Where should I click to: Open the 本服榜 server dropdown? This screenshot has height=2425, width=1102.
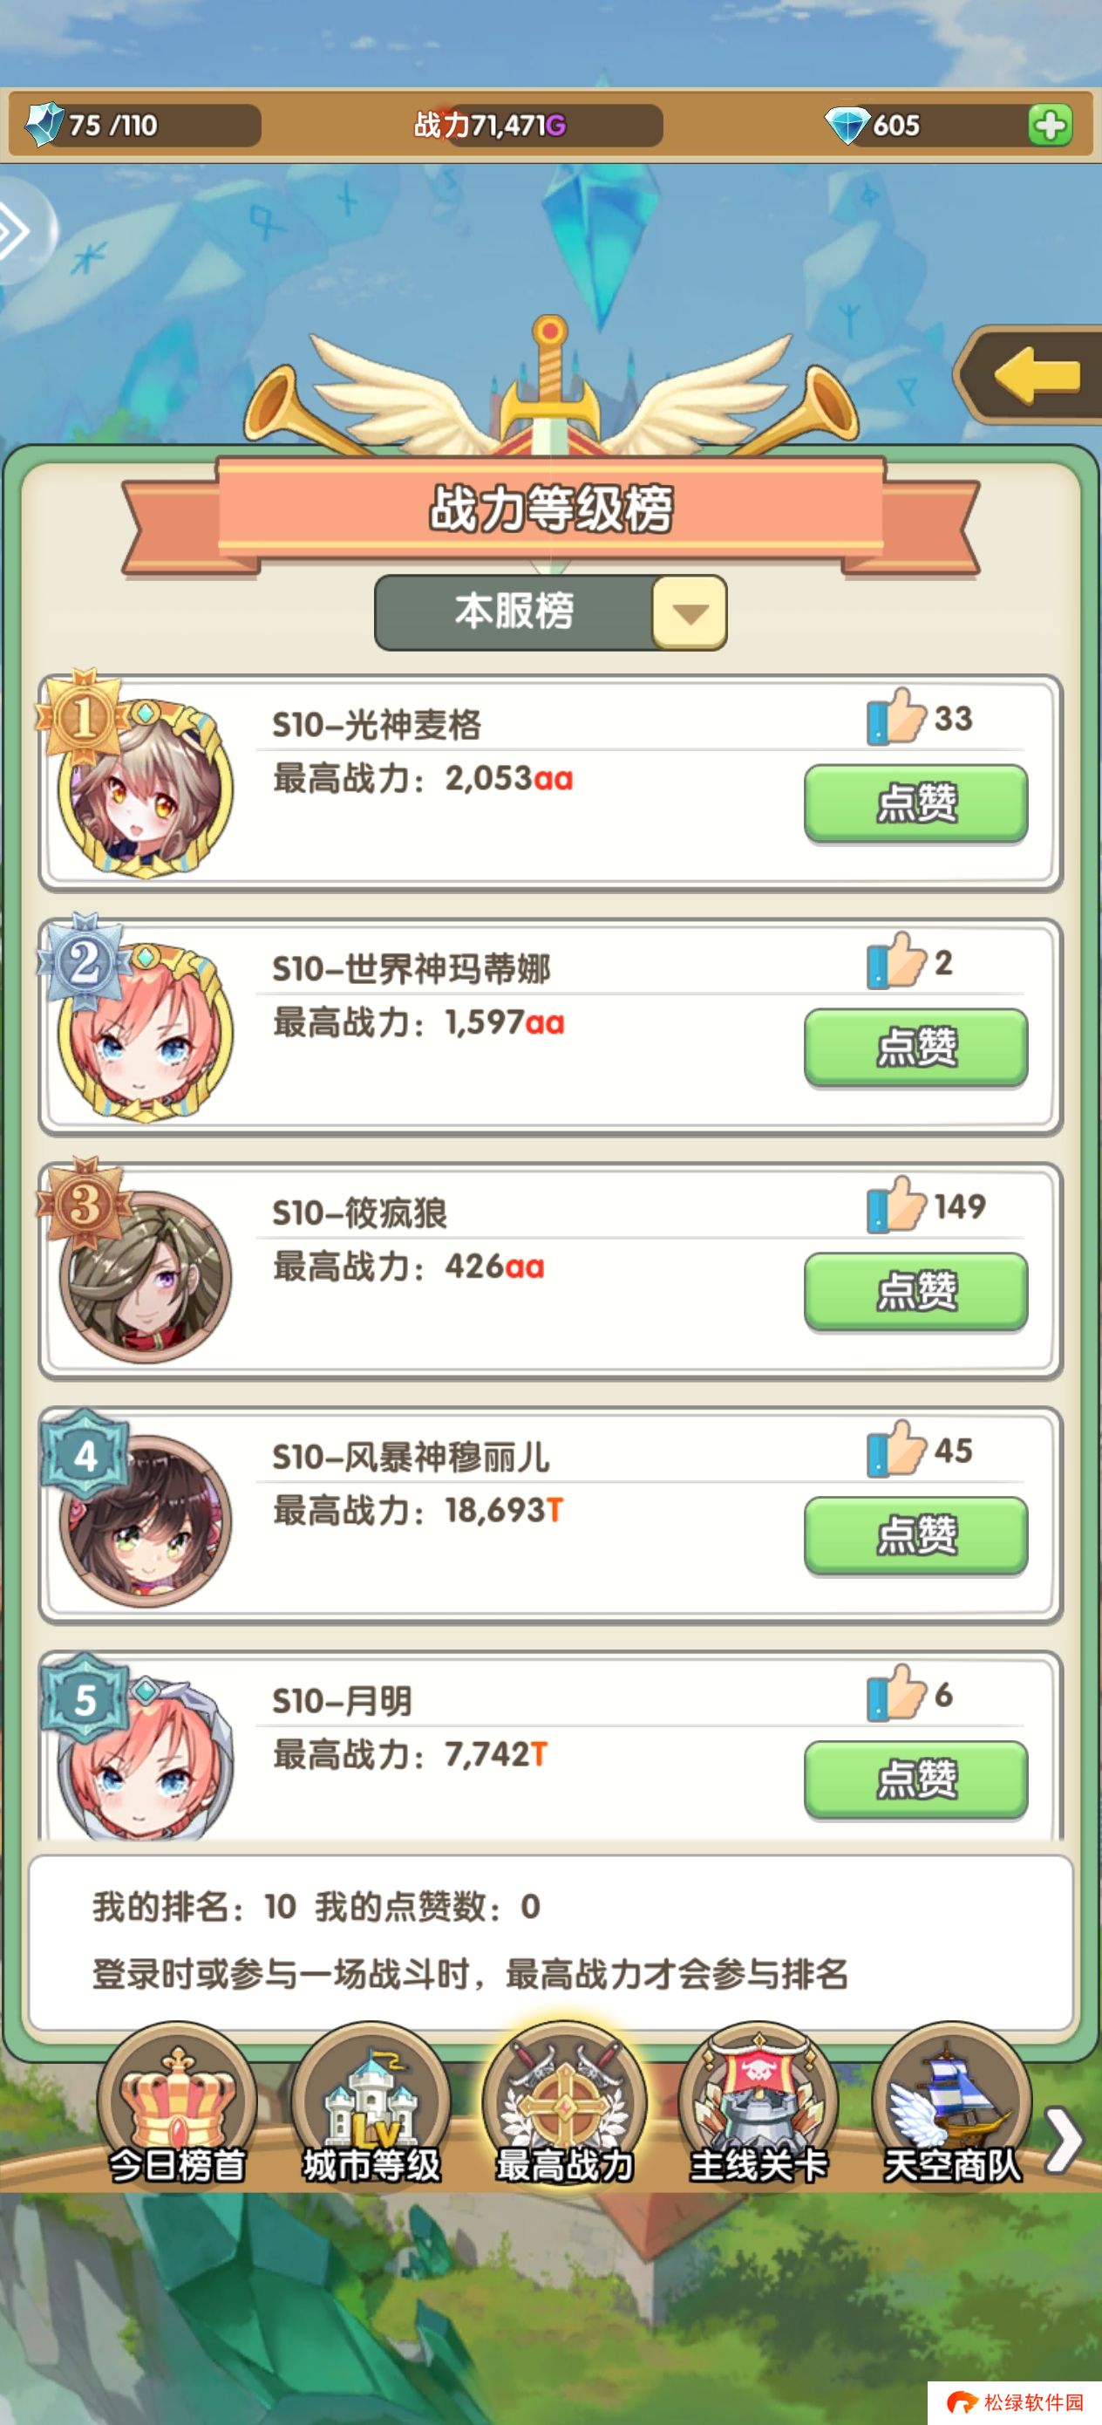coord(550,613)
